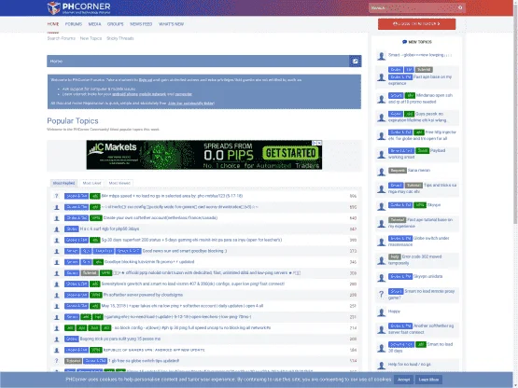Open sidebar topic 'Xana menon'
Viewport: 518px width, 388px height.
tap(419, 171)
